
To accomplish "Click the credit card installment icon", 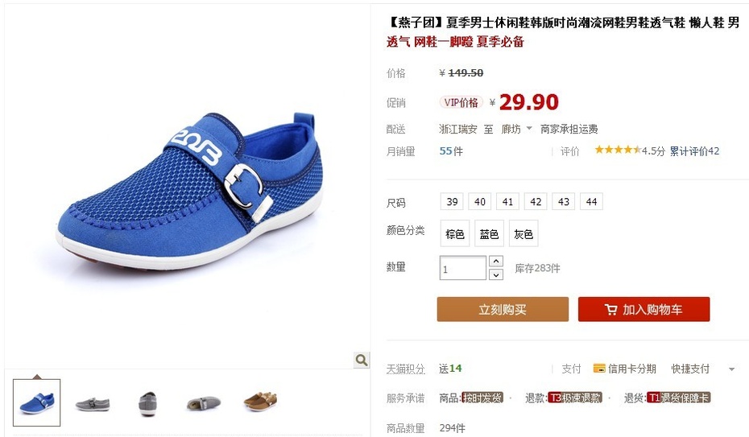I will (599, 369).
